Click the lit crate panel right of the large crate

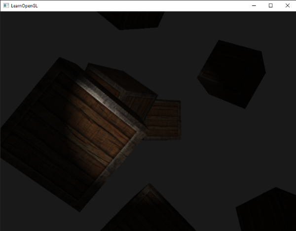pyautogui.click(x=164, y=118)
